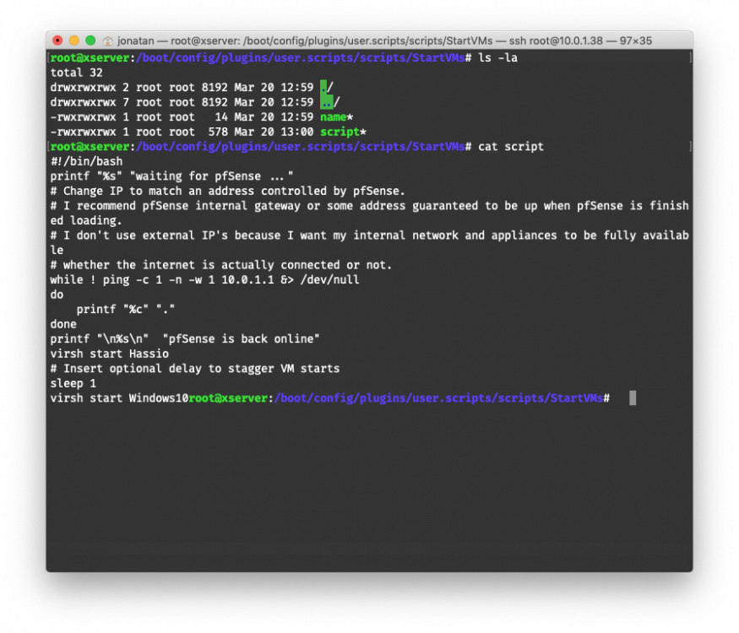The image size is (739, 633).
Task: Close the terminal window with red button
Action: point(57,41)
